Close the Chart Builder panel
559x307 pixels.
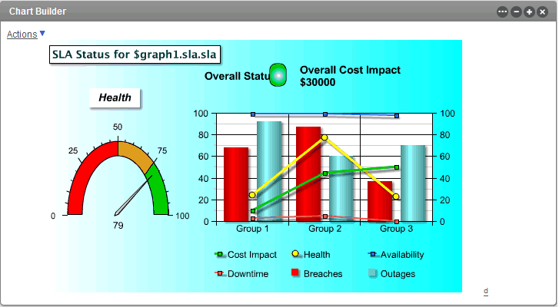click(542, 12)
